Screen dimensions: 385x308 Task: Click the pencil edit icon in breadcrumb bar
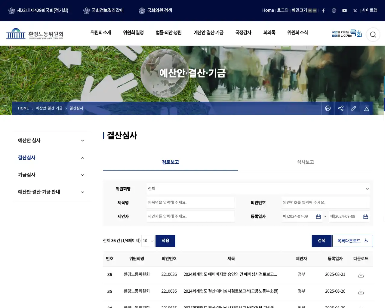pos(354,108)
